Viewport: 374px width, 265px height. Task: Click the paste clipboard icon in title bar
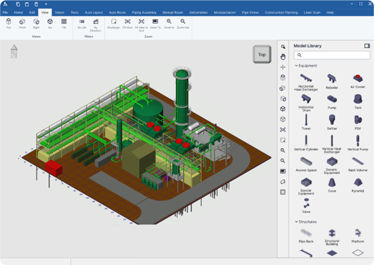coord(27,4)
